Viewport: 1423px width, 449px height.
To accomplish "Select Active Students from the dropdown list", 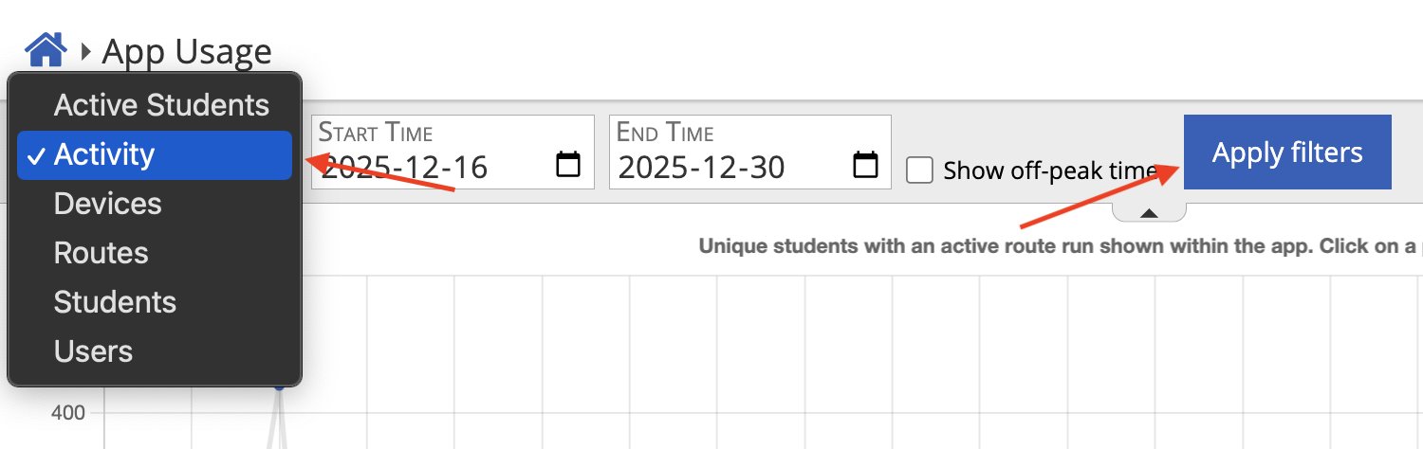I will tap(161, 105).
